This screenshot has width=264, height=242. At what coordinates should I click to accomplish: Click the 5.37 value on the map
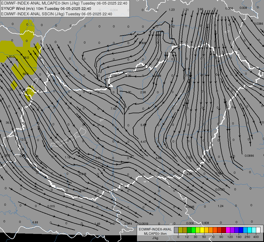pos(83,191)
